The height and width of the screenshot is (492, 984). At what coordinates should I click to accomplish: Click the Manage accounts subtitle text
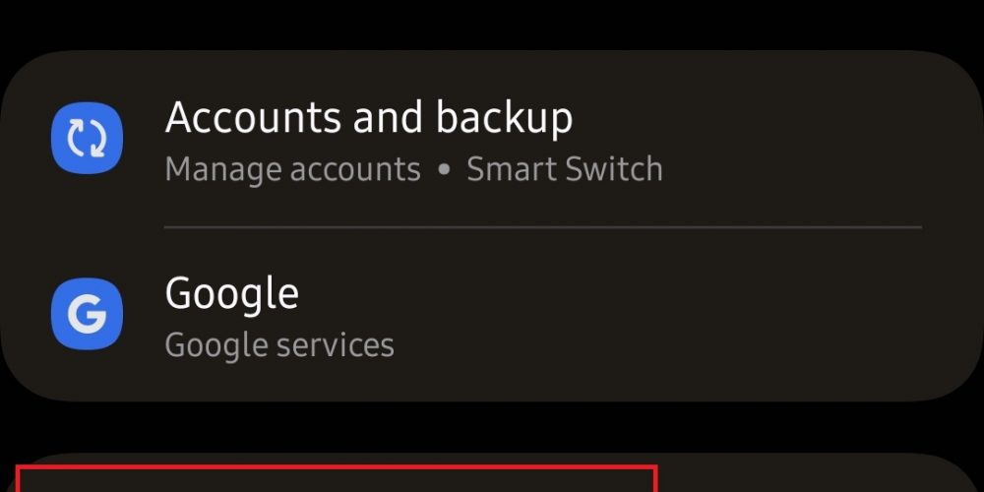pos(292,169)
